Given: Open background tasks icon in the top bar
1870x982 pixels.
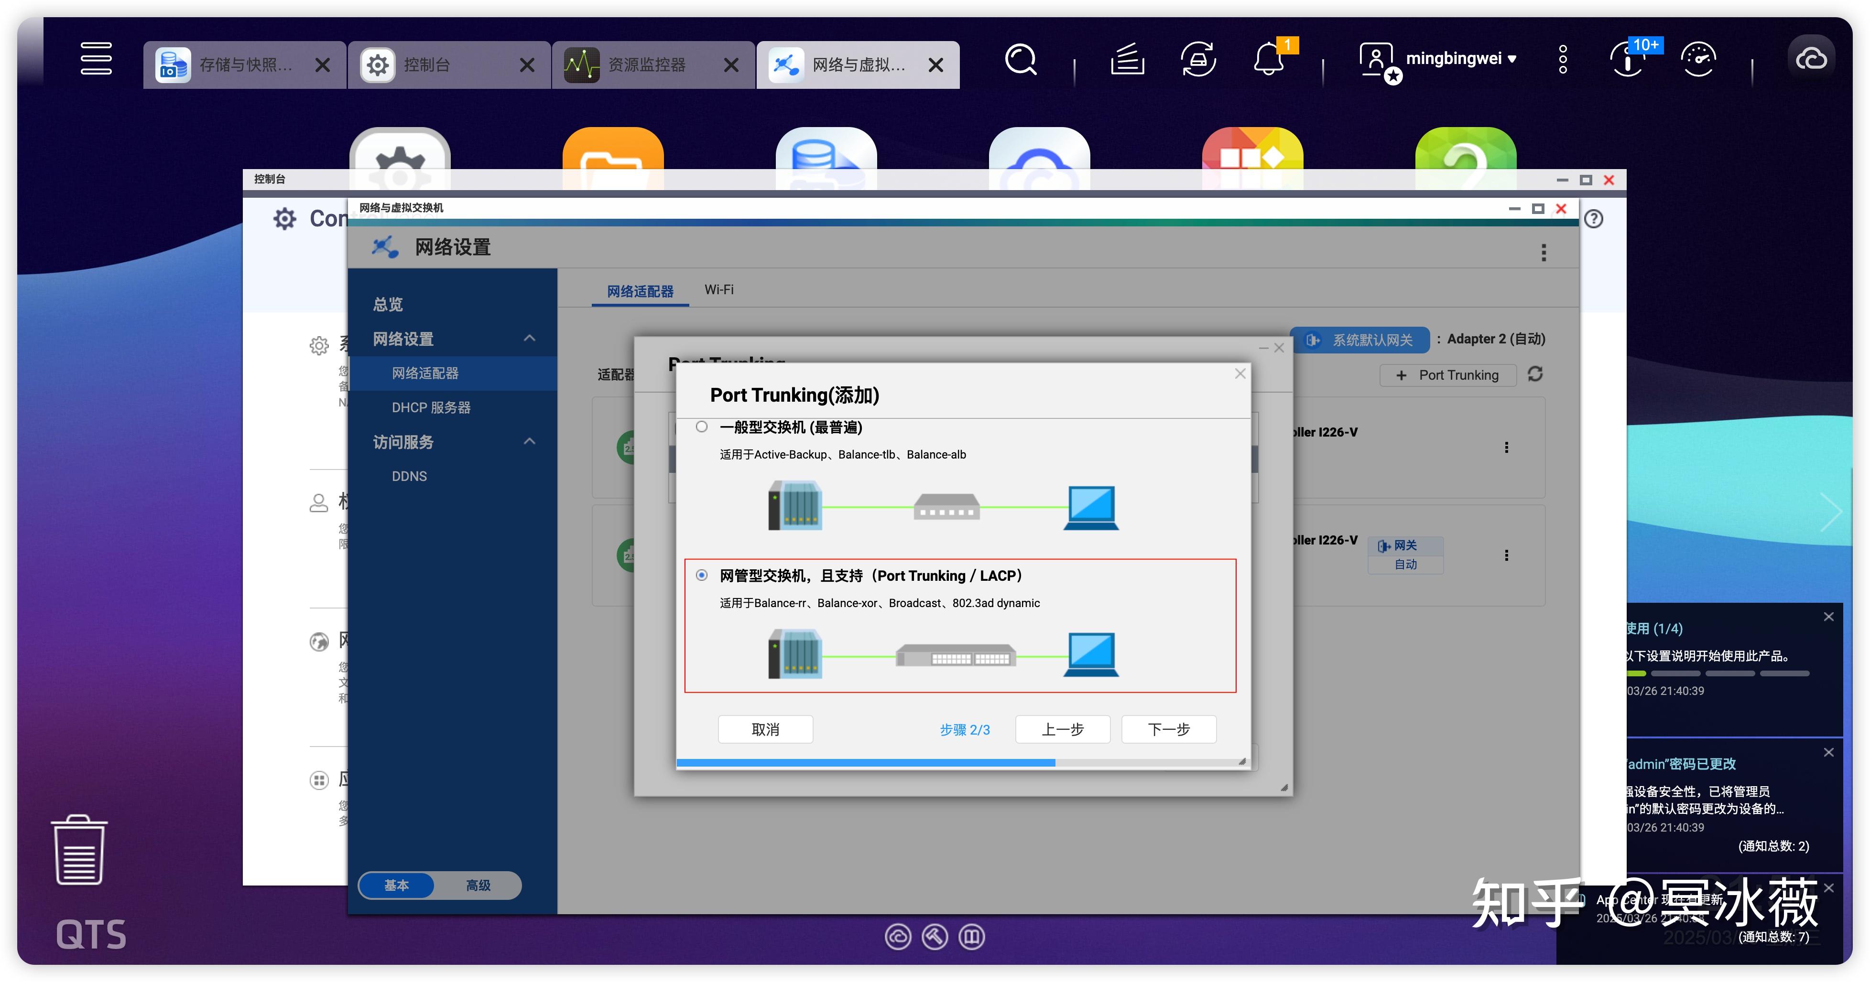Looking at the screenshot, I should click(1127, 60).
